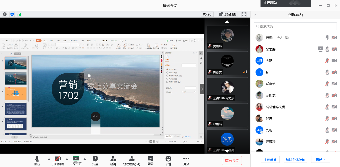Turn on video with camera icon
This screenshot has height=167, width=340.
(x=58, y=159)
